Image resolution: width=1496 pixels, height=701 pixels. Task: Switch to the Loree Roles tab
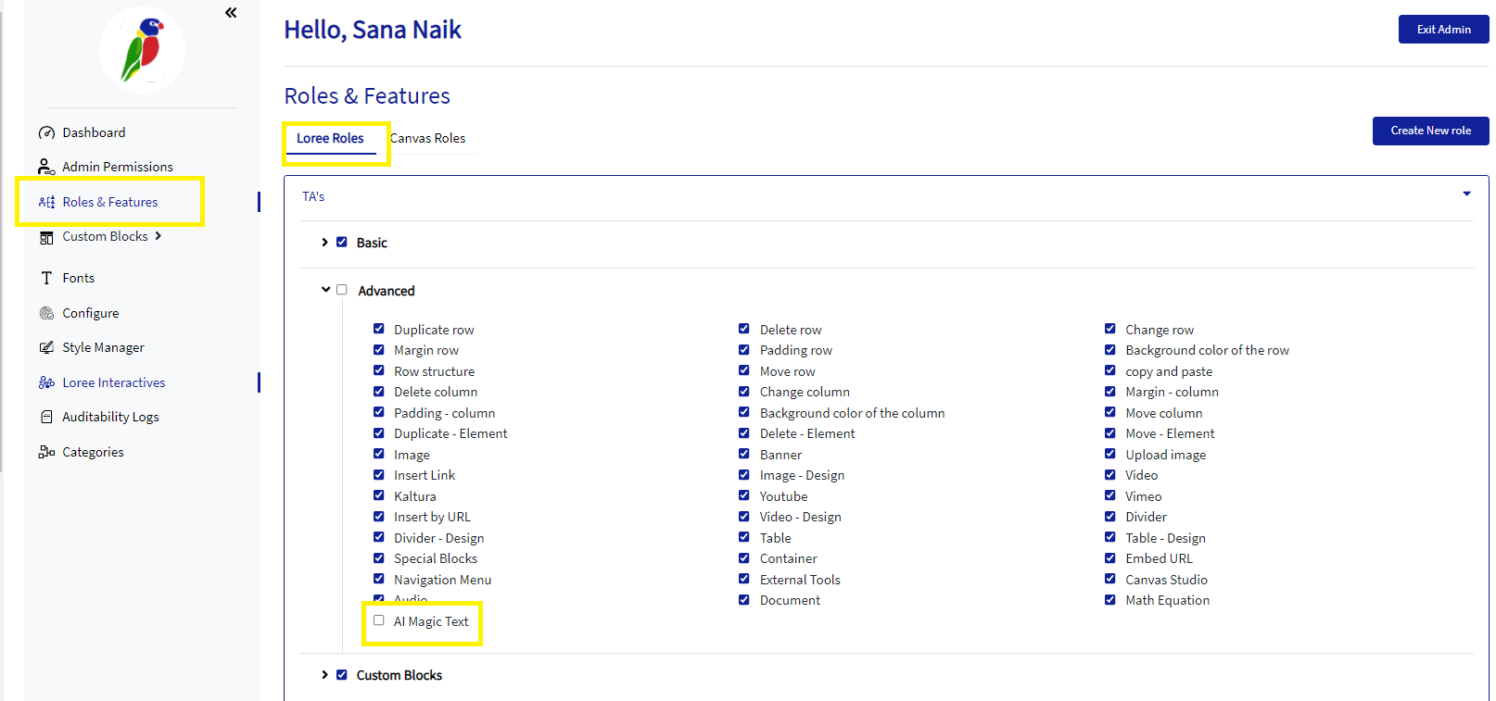click(330, 138)
